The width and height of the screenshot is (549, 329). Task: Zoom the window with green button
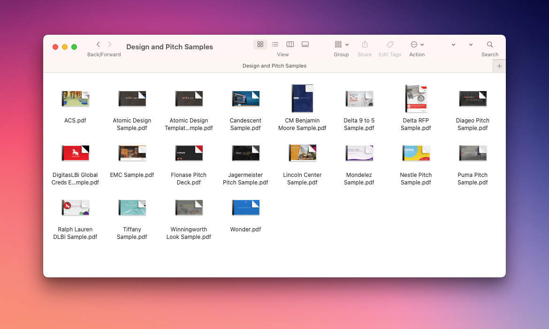point(74,47)
